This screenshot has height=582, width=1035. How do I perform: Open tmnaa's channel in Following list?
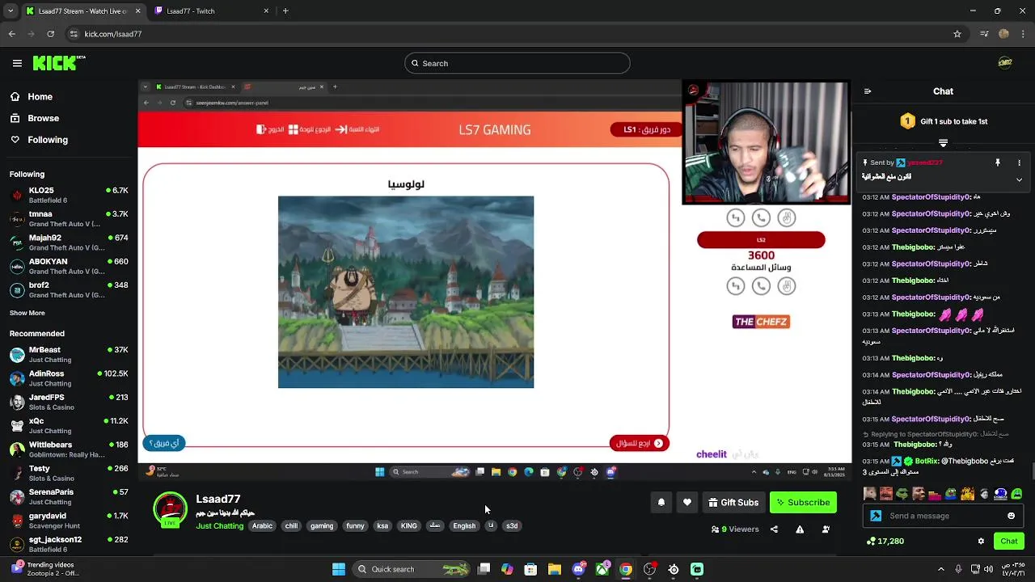[69, 218]
